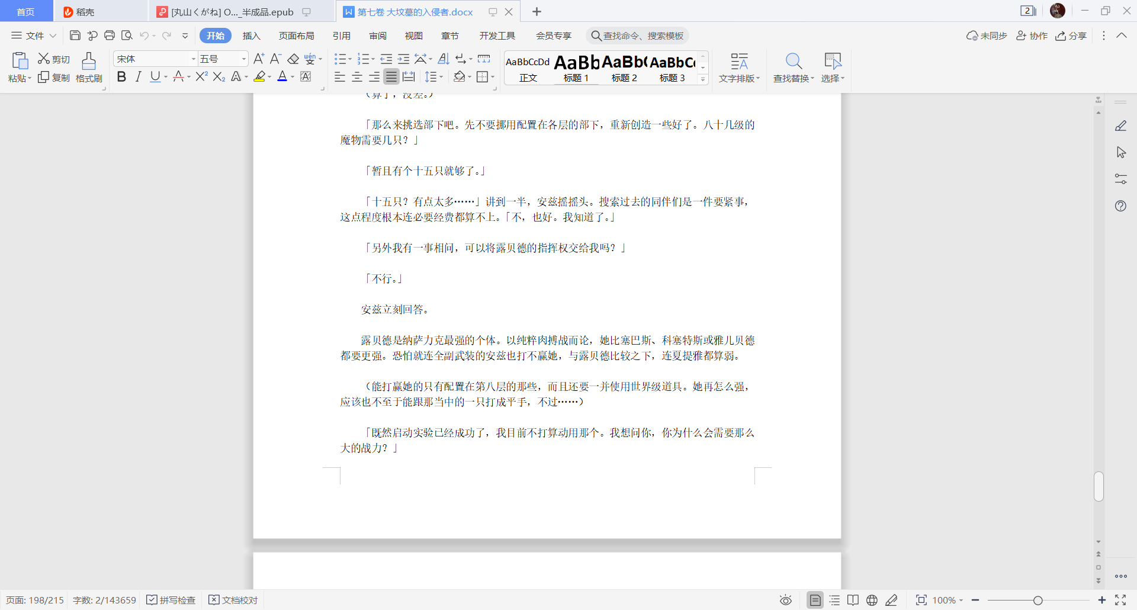Switch to the 引用 ribbon tab
Viewport: 1137px width, 610px height.
point(342,36)
